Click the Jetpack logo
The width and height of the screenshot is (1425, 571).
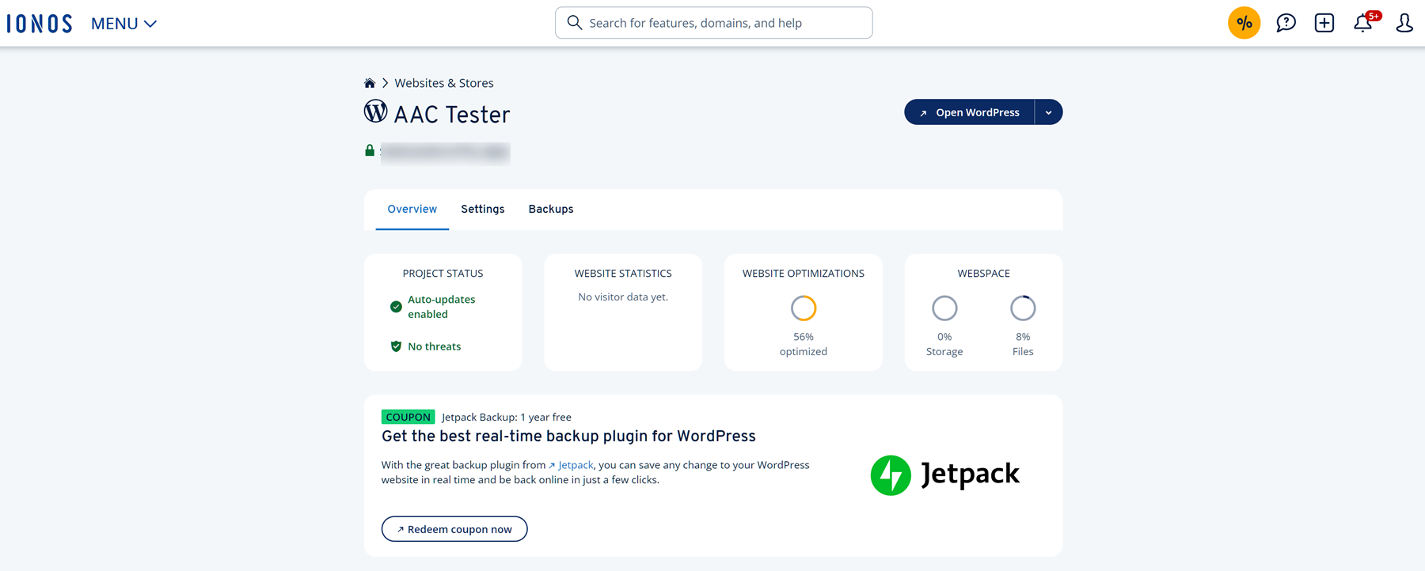point(944,475)
